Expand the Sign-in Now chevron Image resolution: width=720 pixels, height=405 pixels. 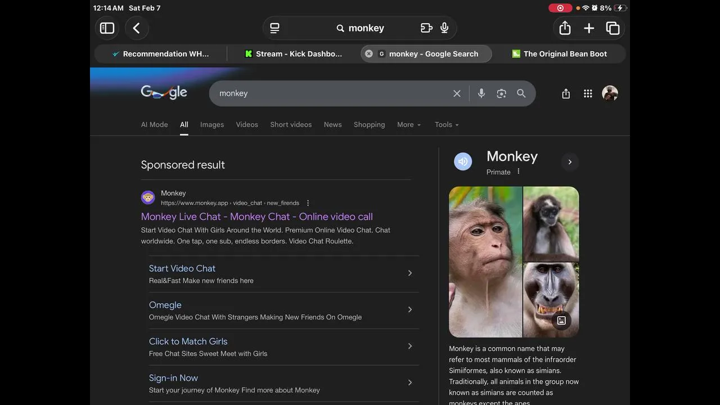click(x=410, y=382)
